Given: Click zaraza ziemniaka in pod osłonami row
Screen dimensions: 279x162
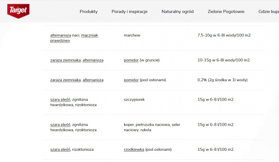Looking at the screenshot, I should (x=65, y=80).
